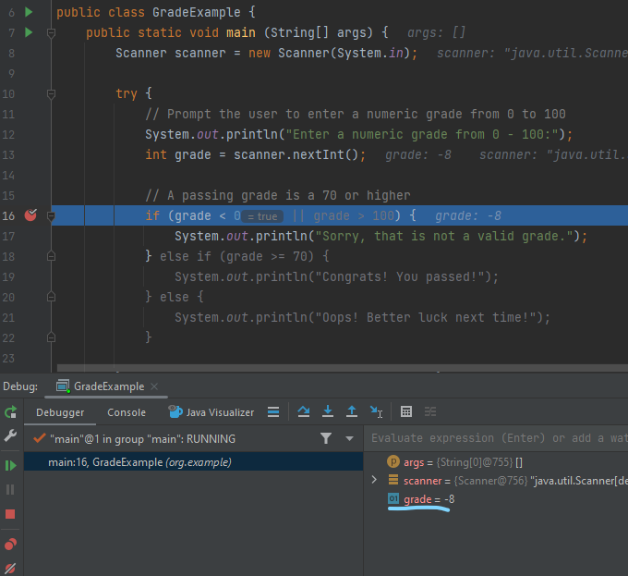Click on 'nextInt' method call on line 13
This screenshot has height=576, width=628.
click(319, 154)
